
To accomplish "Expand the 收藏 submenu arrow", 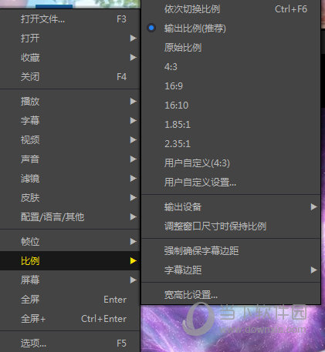I will [x=133, y=57].
